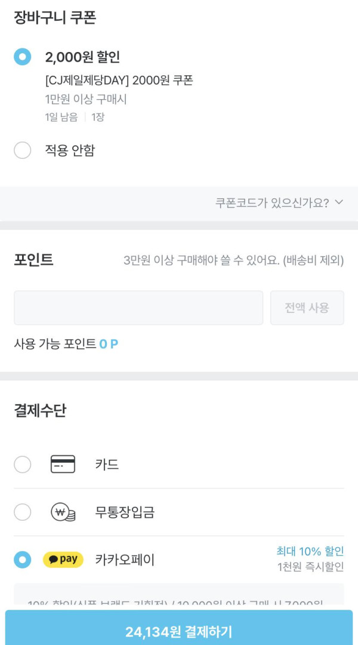Tap the 무통장입금 payment method label

pyautogui.click(x=125, y=512)
